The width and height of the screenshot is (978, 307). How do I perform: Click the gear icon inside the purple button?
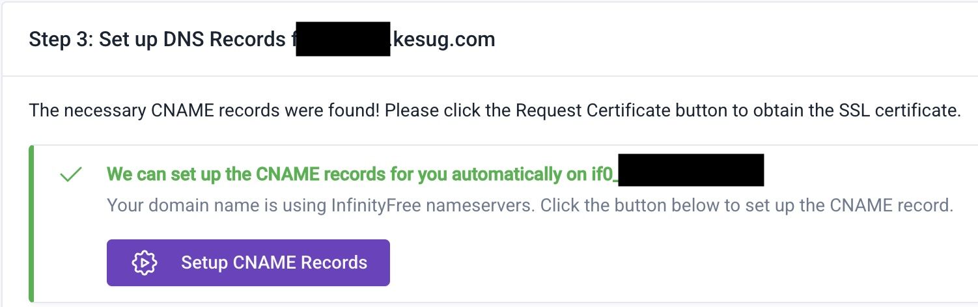[x=144, y=263]
